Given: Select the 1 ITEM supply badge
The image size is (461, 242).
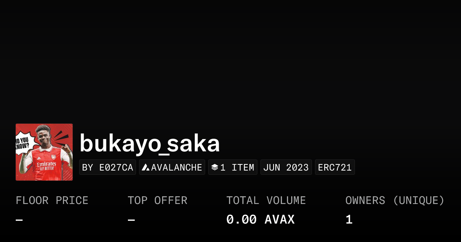Looking at the screenshot, I should (x=232, y=167).
